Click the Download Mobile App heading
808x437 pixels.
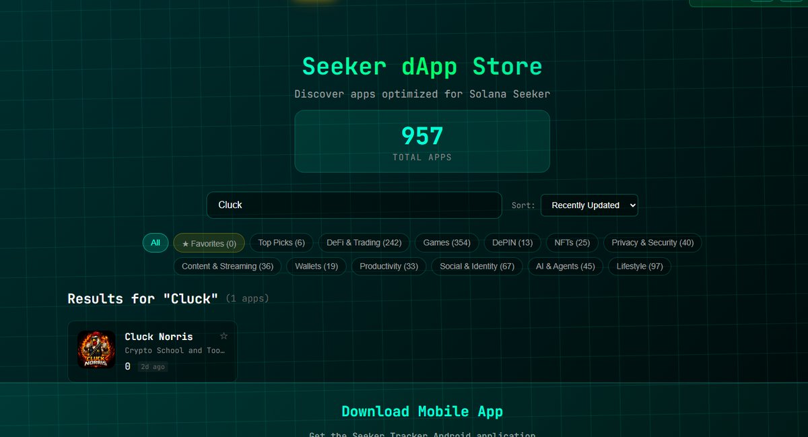pyautogui.click(x=422, y=411)
